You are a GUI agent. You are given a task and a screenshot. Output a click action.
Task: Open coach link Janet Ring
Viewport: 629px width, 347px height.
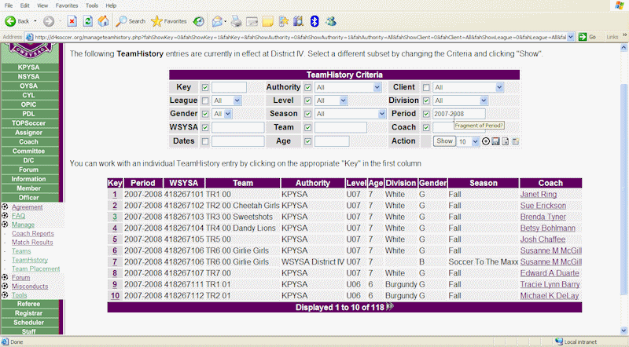538,194
